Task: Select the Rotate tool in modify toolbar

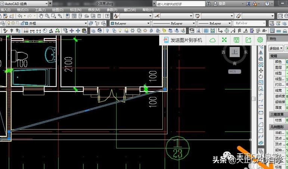Action: [261, 77]
